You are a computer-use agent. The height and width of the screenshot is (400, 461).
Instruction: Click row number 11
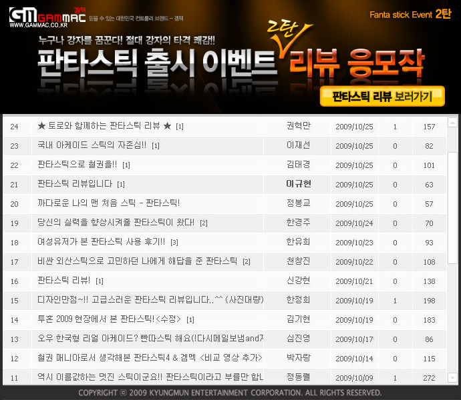[x=14, y=378]
